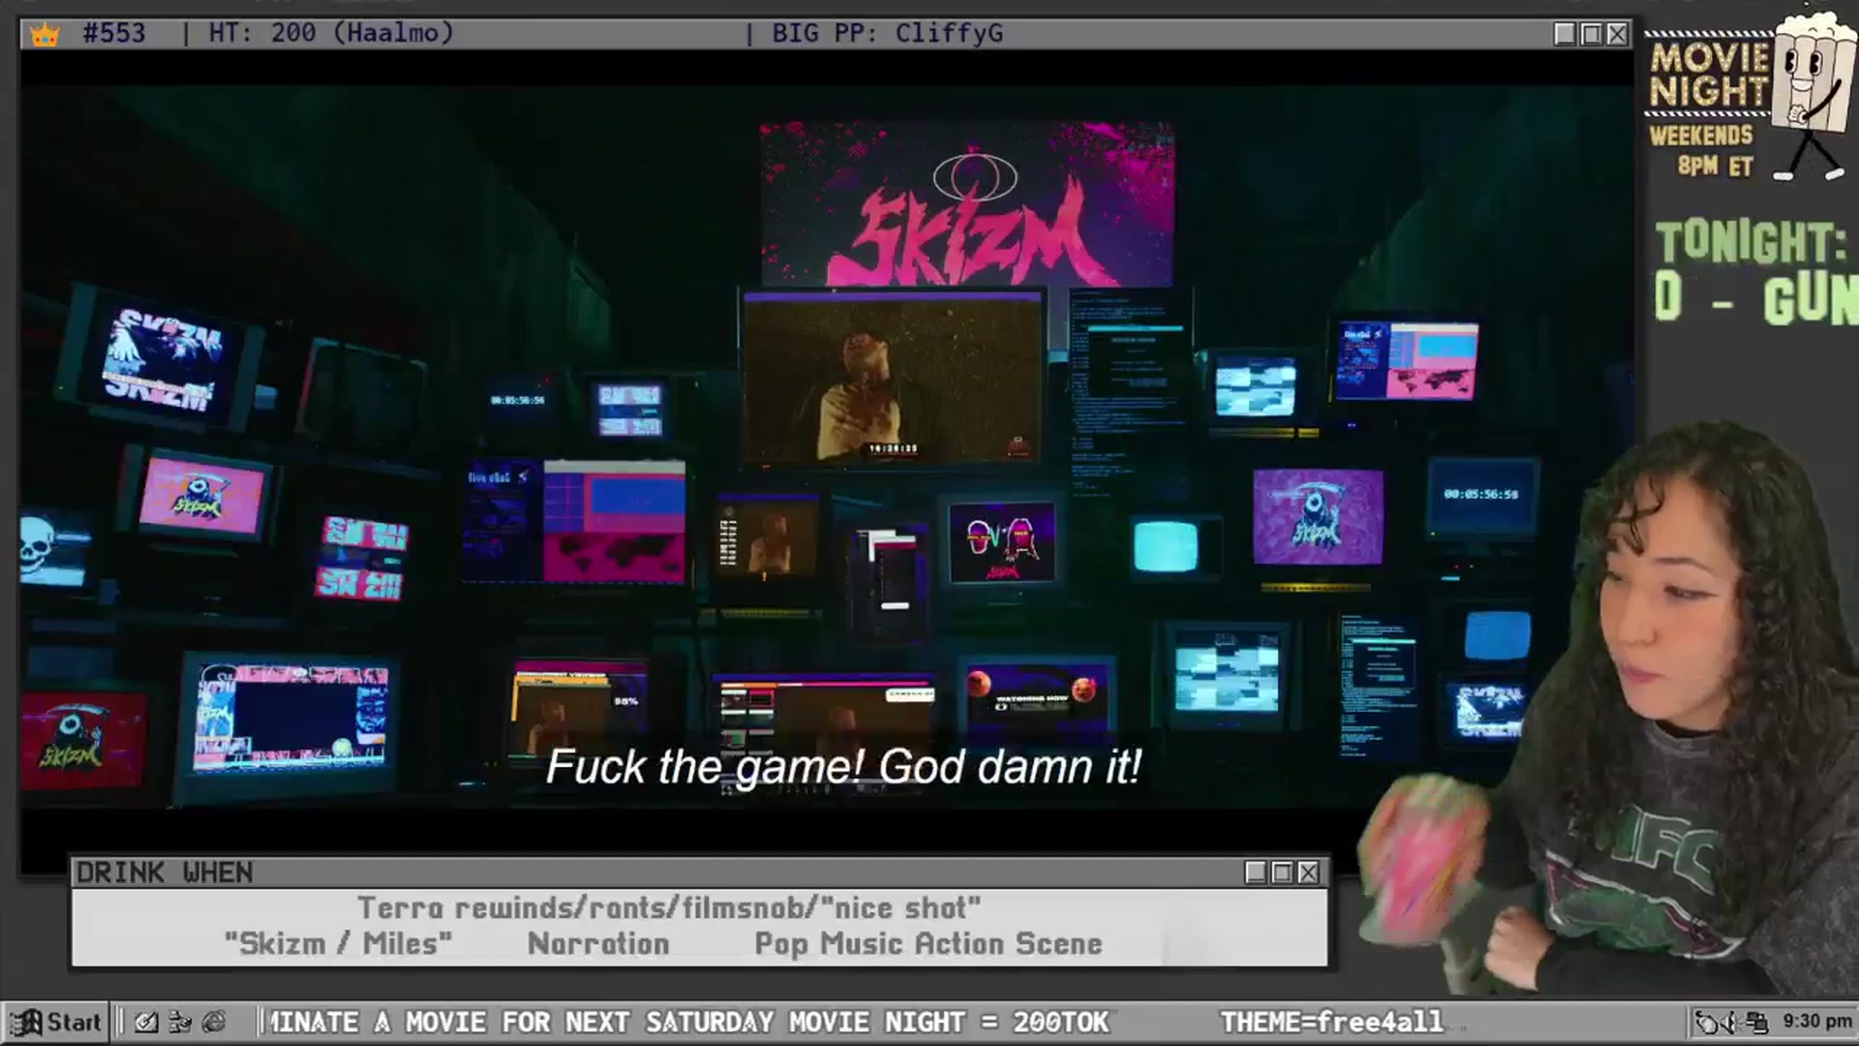The width and height of the screenshot is (1859, 1046).
Task: Click the large SKIZM banner screen
Action: point(967,203)
